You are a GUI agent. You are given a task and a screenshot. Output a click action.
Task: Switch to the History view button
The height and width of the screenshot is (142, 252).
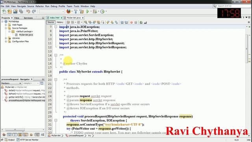[60, 22]
